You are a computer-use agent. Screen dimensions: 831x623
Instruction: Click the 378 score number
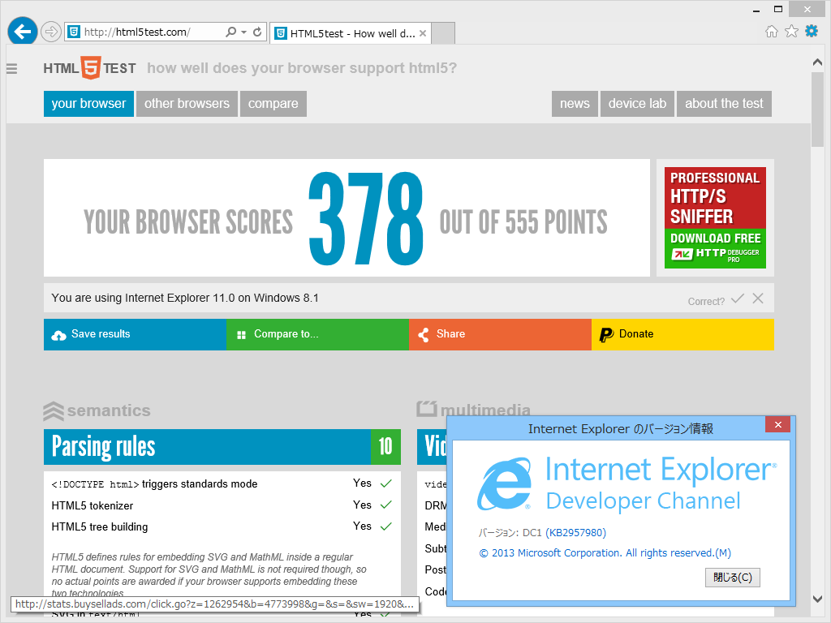366,219
